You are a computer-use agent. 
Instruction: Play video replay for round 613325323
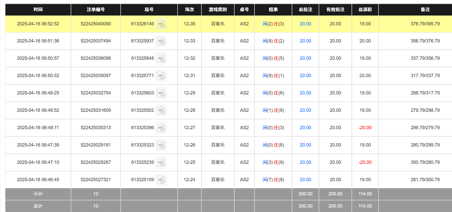(161, 145)
